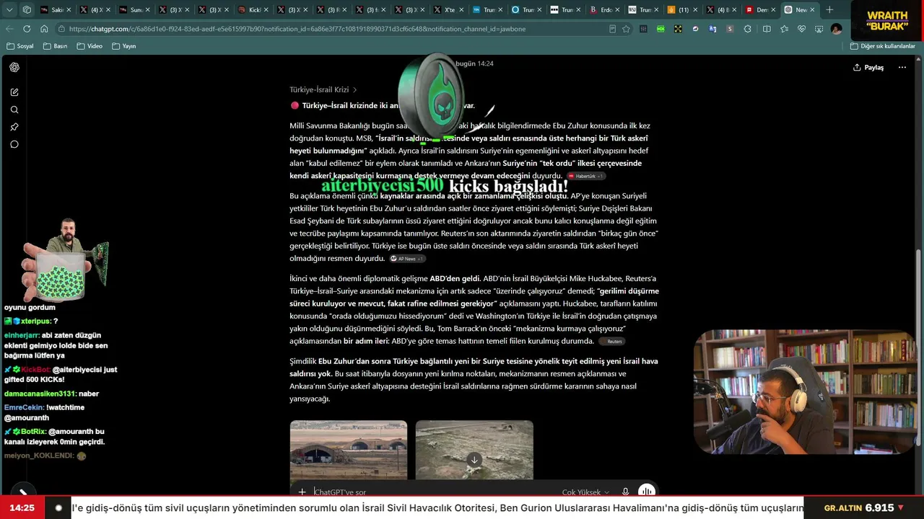The height and width of the screenshot is (519, 924).
Task: Expand the "Çok Yüksek" model effort dropdown
Action: pyautogui.click(x=585, y=492)
